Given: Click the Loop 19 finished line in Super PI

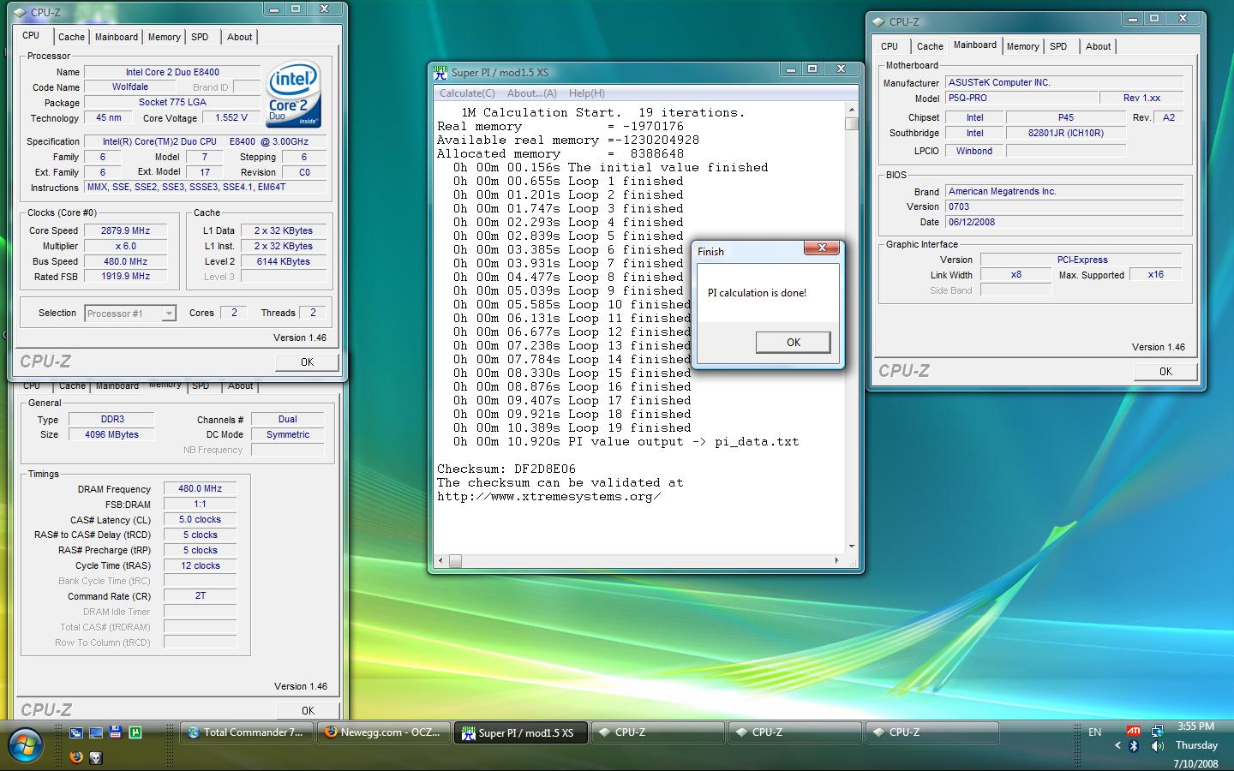Looking at the screenshot, I should (572, 428).
